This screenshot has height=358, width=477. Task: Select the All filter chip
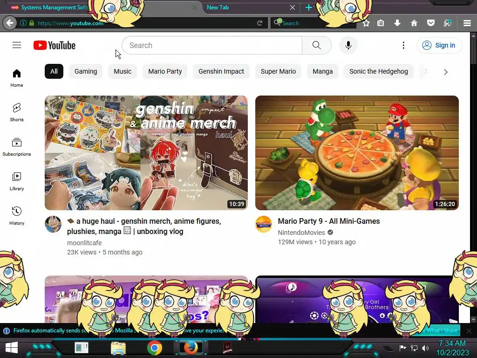(x=54, y=71)
